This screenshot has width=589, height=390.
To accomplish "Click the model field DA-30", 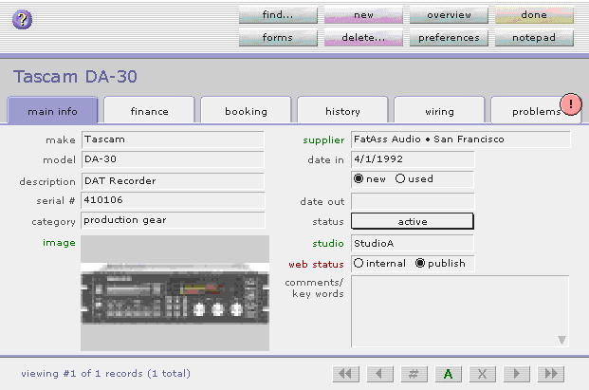I will tap(173, 159).
